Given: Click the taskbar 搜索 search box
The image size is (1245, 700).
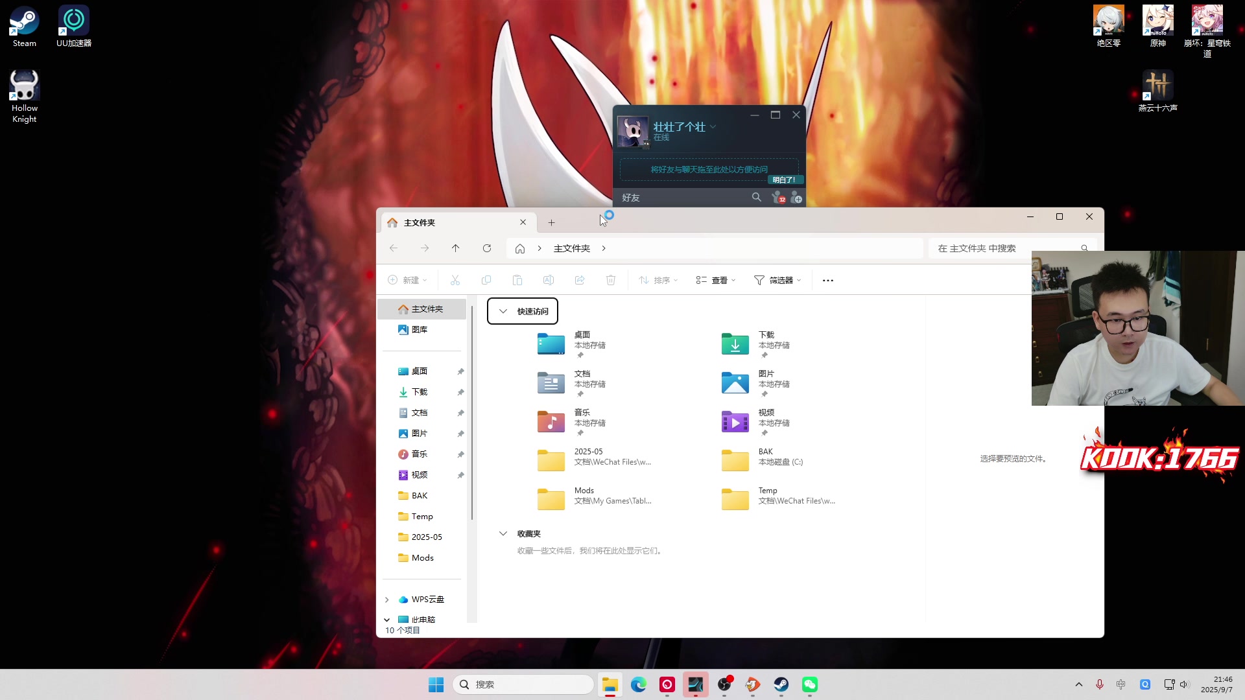Looking at the screenshot, I should (523, 684).
